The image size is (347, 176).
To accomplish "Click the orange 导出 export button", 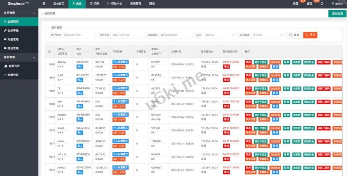I will (310, 35).
